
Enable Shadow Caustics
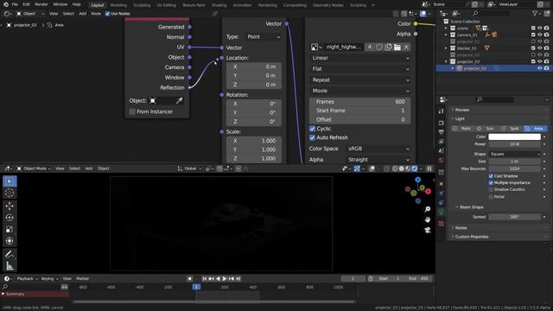(491, 190)
